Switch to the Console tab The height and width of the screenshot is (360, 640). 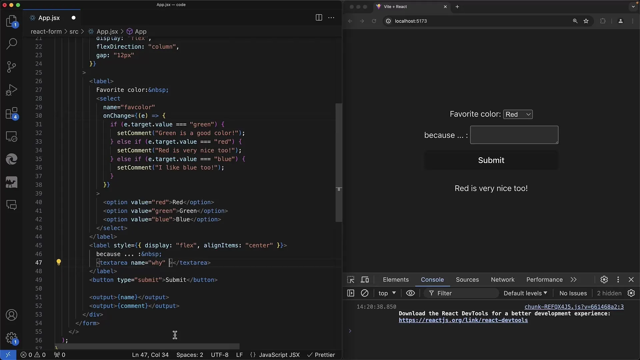(x=432, y=280)
